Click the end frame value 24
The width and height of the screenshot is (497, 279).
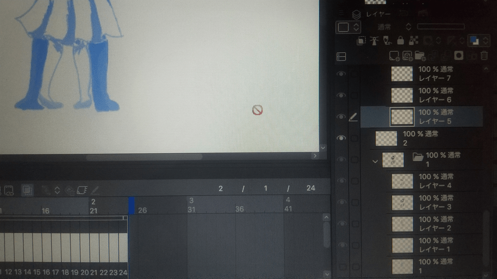click(x=311, y=188)
